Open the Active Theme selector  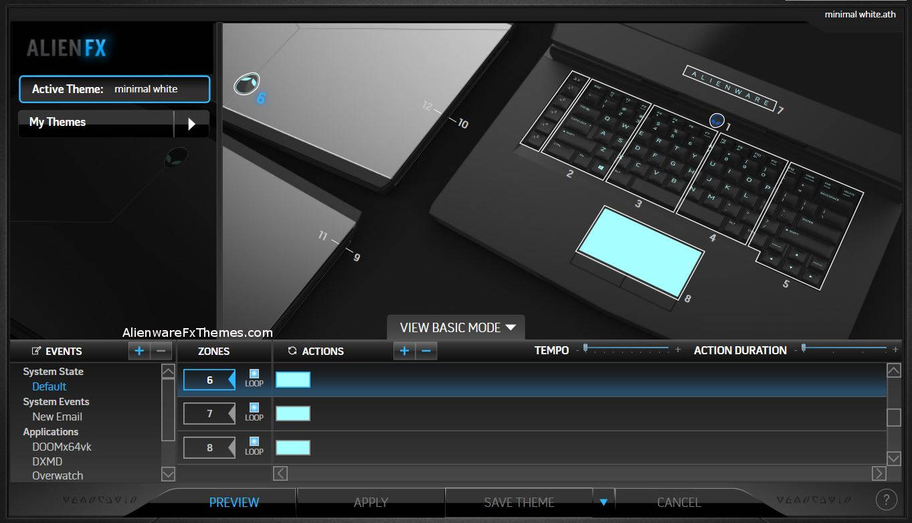pos(114,89)
